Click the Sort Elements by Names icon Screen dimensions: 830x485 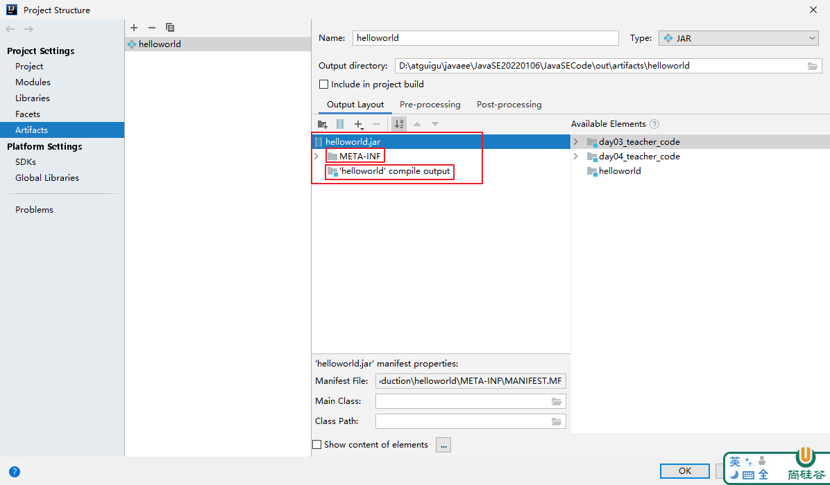[399, 124]
